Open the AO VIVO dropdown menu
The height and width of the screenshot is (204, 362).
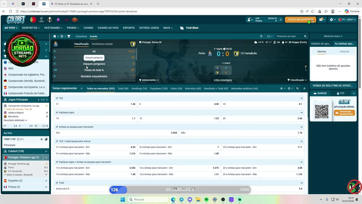tap(11, 28)
